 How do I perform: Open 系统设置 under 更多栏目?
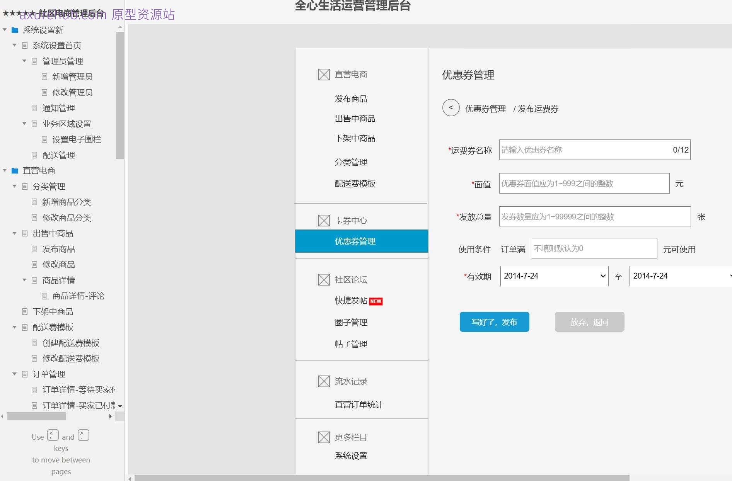click(351, 456)
